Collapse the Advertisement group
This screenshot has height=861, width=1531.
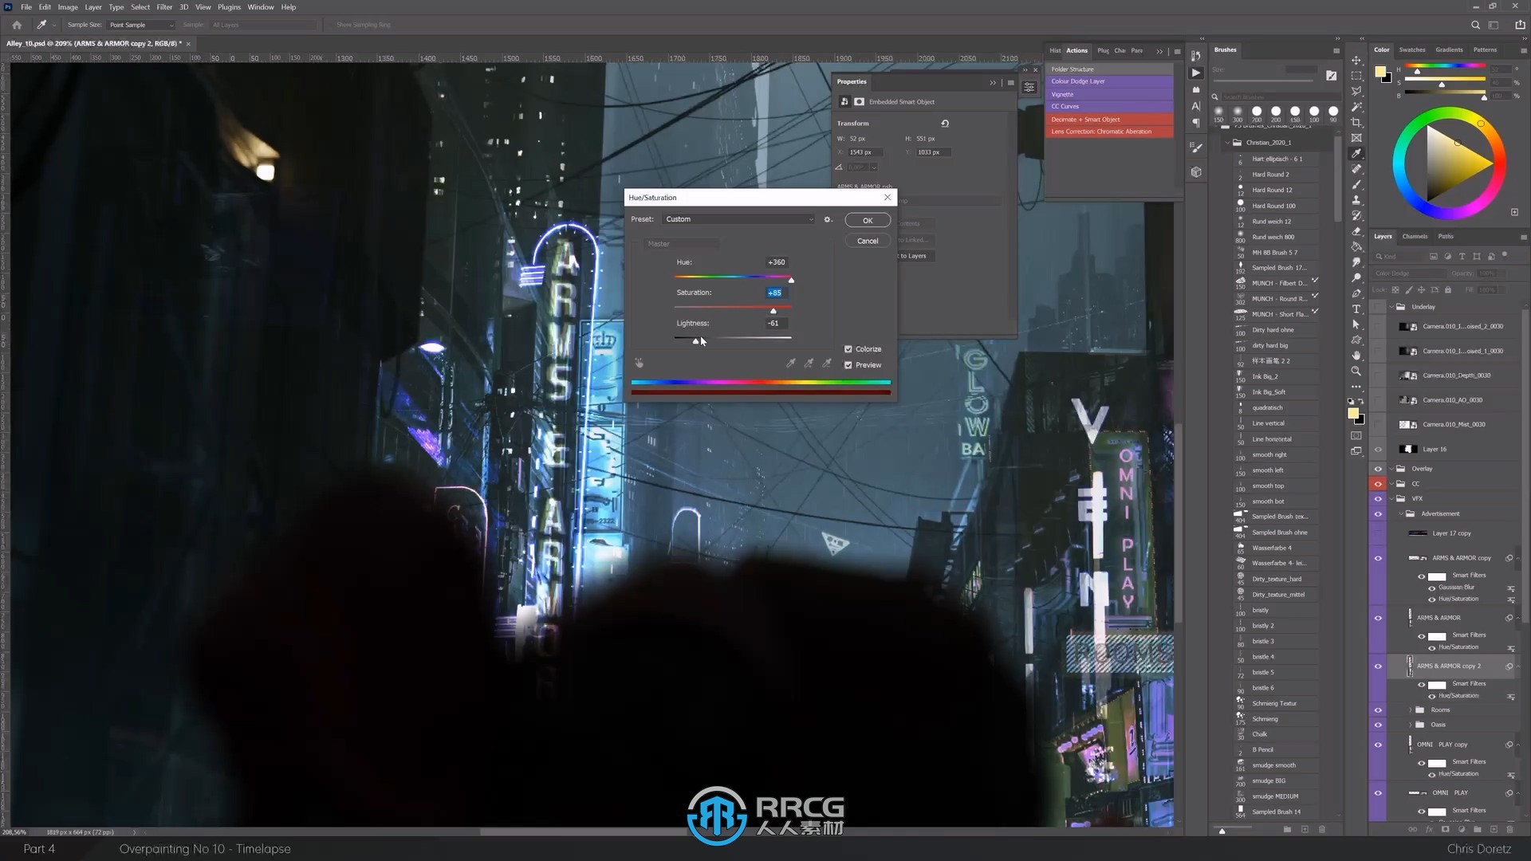point(1401,514)
